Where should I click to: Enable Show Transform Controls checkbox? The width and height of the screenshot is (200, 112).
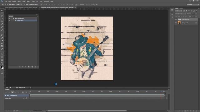(25, 4)
